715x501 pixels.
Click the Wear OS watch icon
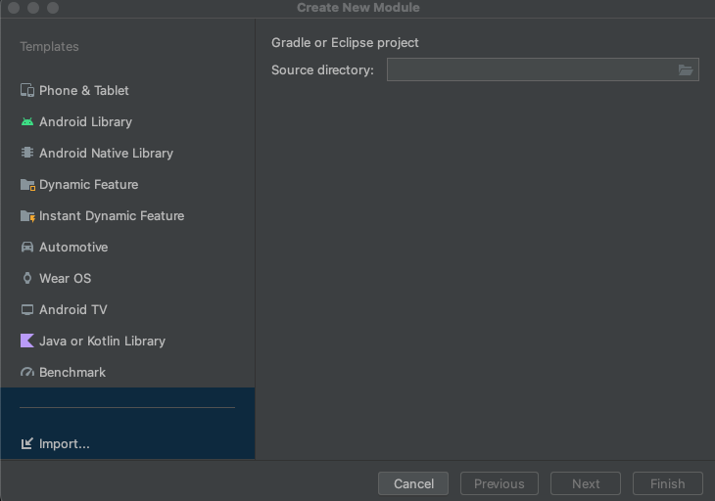[27, 278]
